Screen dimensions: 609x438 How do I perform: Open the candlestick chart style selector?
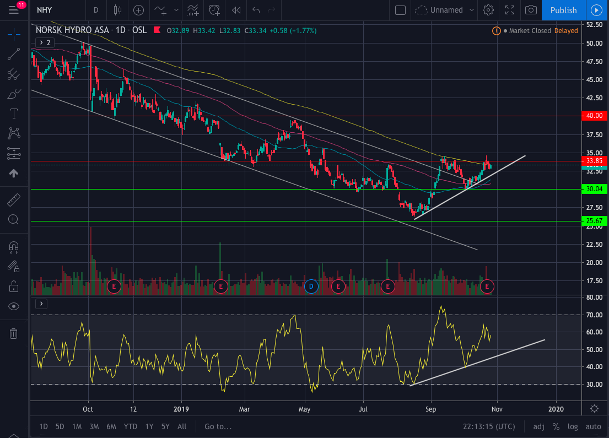pyautogui.click(x=117, y=10)
